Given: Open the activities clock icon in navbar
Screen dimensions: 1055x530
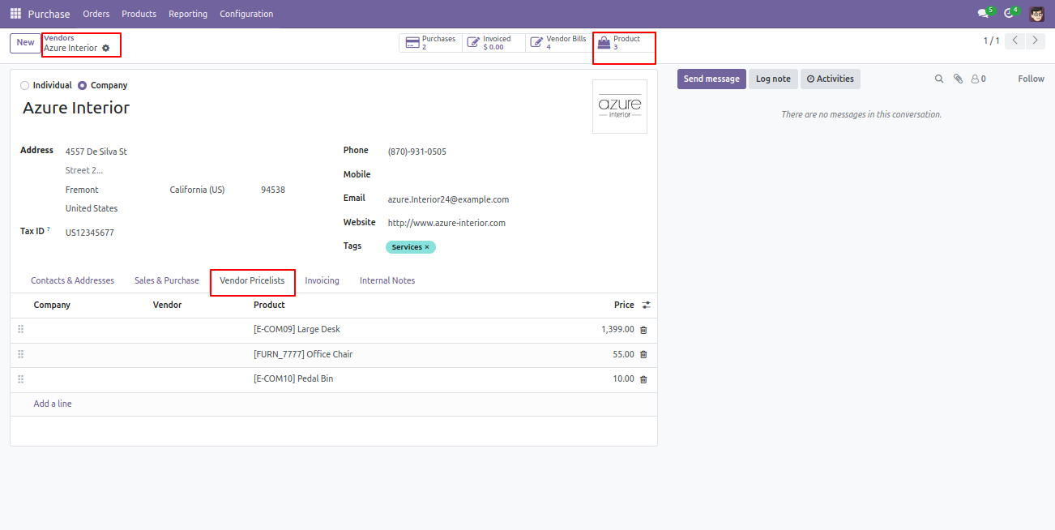Looking at the screenshot, I should click(x=1010, y=14).
